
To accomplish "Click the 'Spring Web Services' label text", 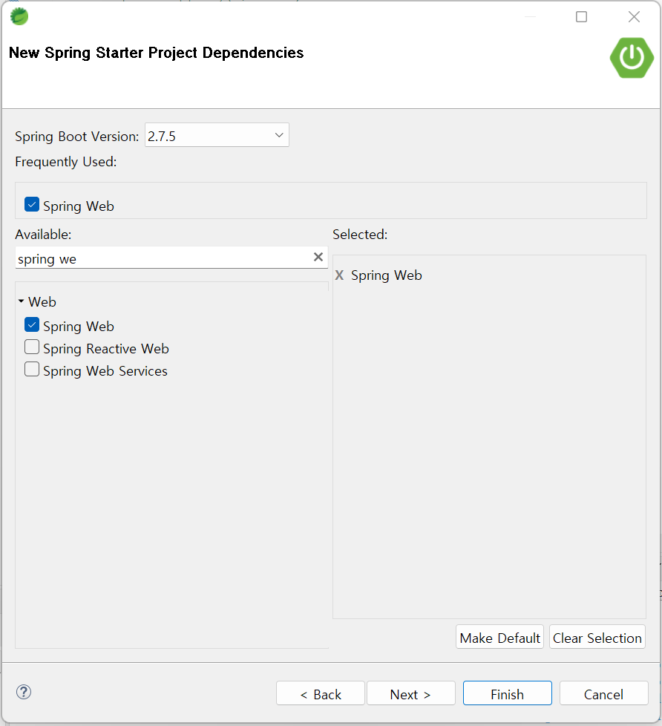I will (105, 371).
